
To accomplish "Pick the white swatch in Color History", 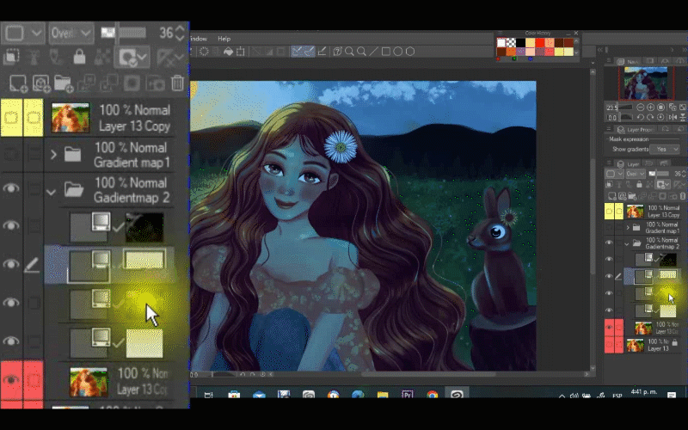I will click(501, 40).
